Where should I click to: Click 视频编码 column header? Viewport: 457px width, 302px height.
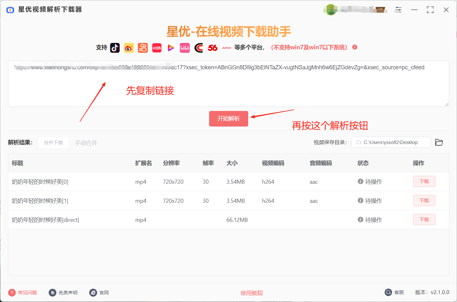click(273, 163)
